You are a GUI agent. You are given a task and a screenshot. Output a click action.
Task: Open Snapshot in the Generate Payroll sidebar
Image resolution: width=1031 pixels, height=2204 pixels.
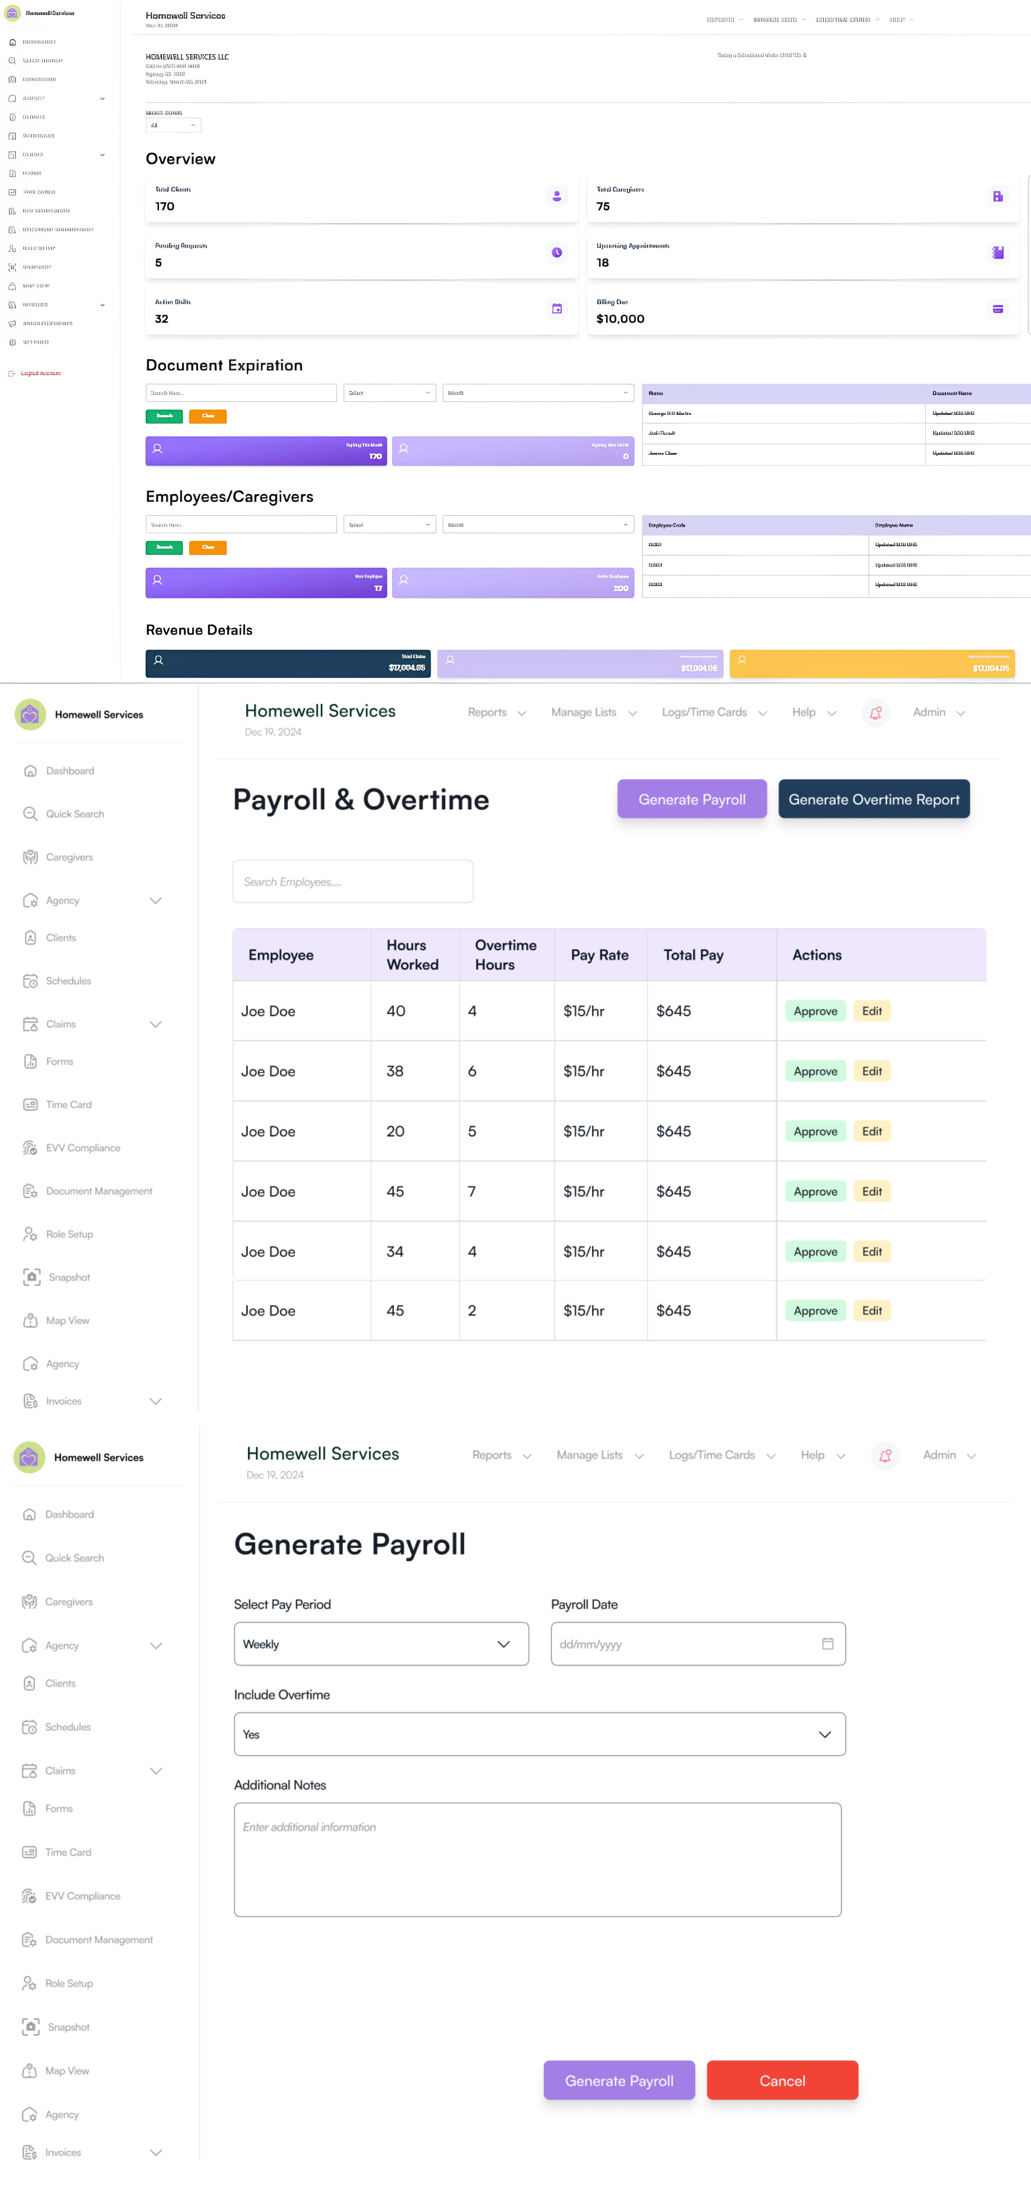tap(56, 2027)
